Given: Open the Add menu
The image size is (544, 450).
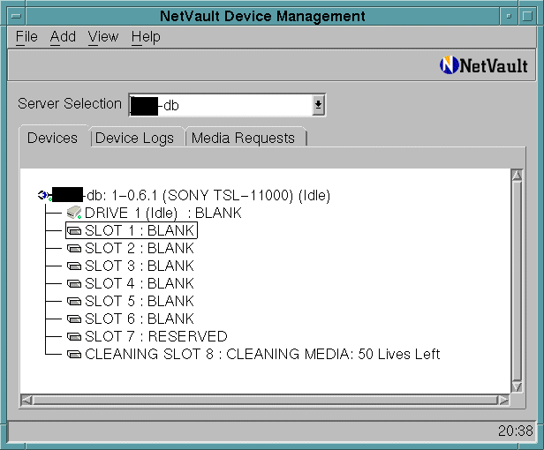Looking at the screenshot, I should 63,36.
